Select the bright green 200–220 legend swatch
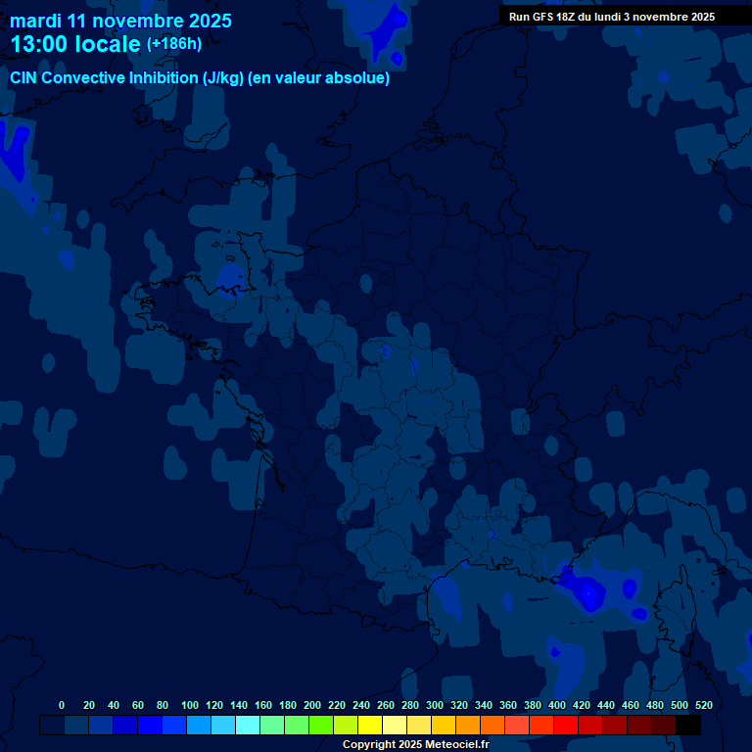The height and width of the screenshot is (752, 752). [321, 726]
